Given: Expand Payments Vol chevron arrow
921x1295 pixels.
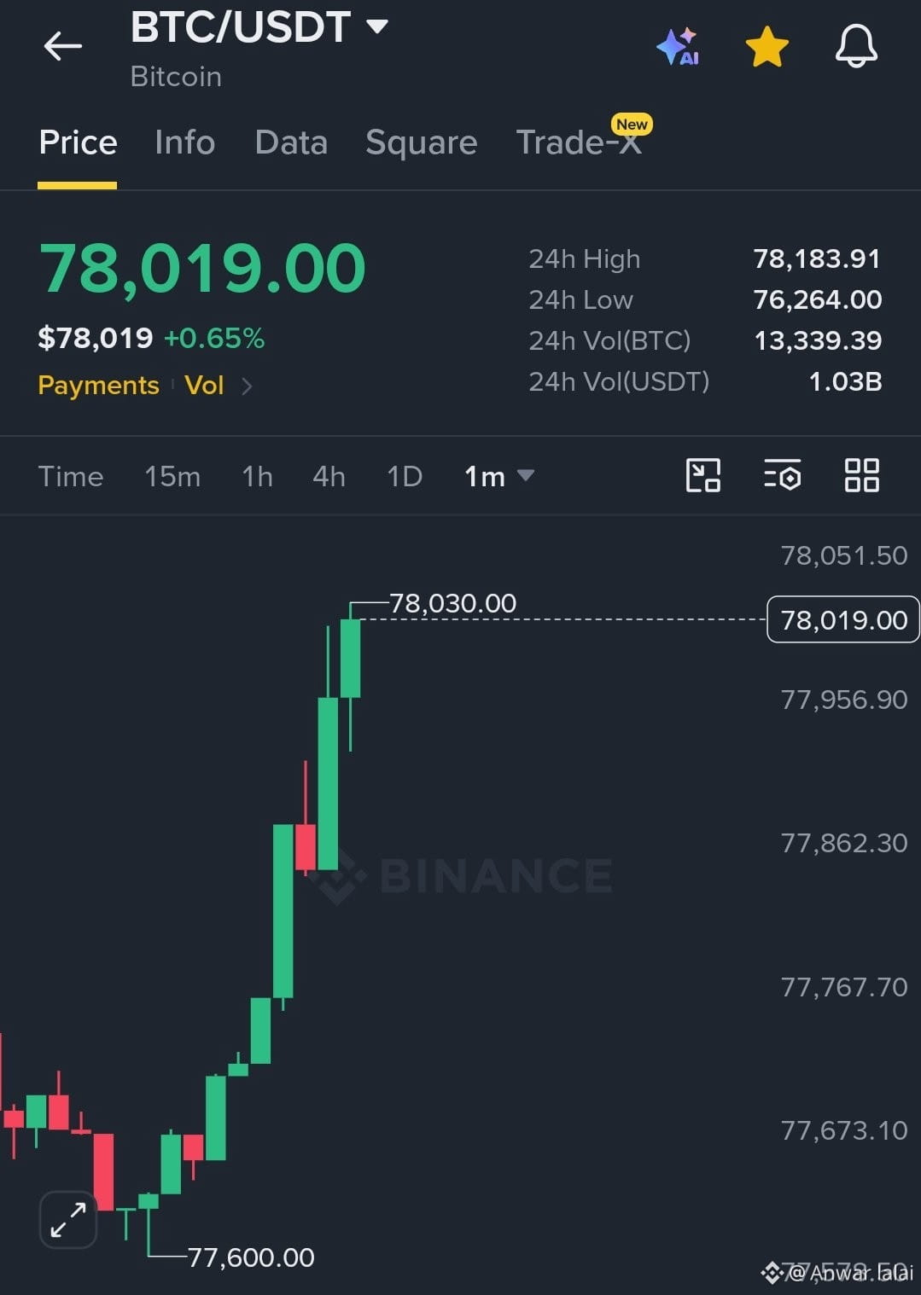Looking at the screenshot, I should tap(247, 386).
